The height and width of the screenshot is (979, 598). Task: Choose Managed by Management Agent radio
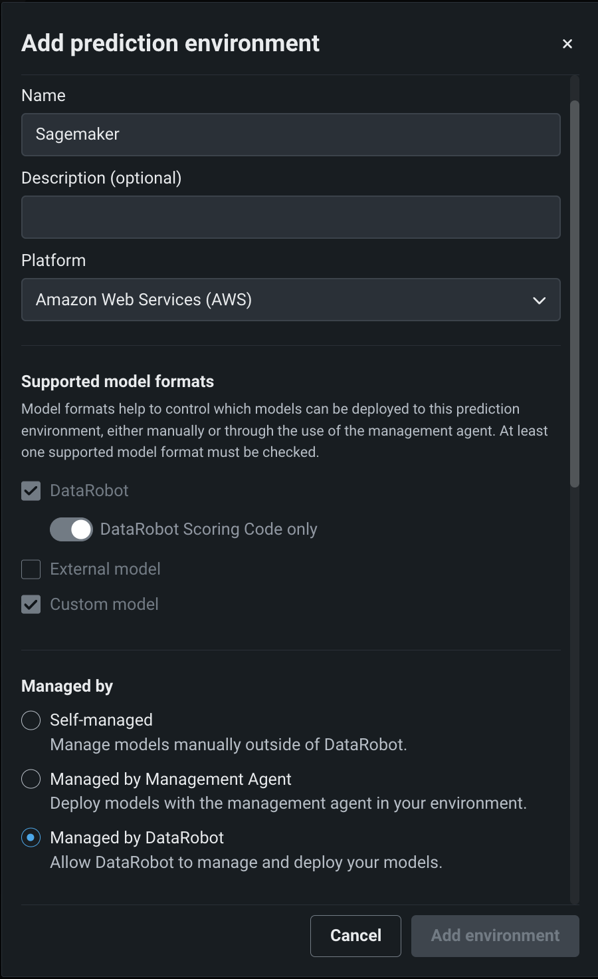[31, 779]
